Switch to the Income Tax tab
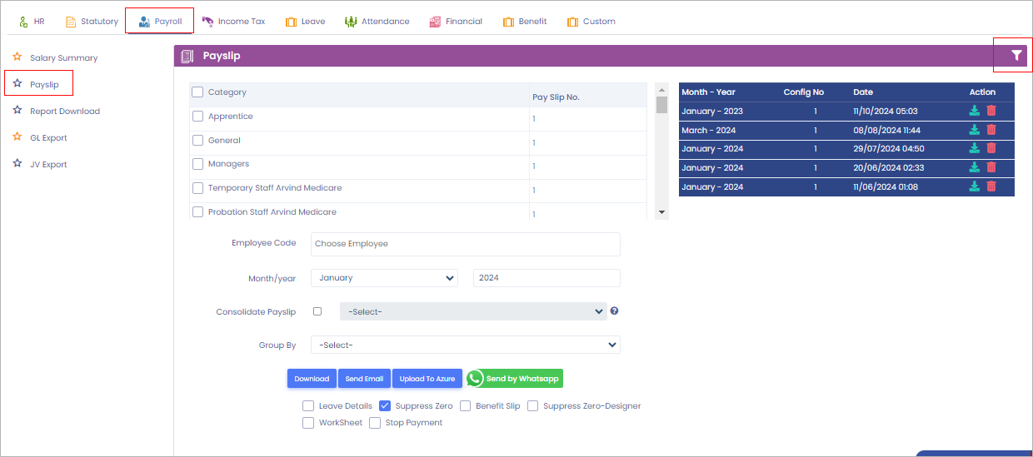The width and height of the screenshot is (1033, 457). [233, 21]
